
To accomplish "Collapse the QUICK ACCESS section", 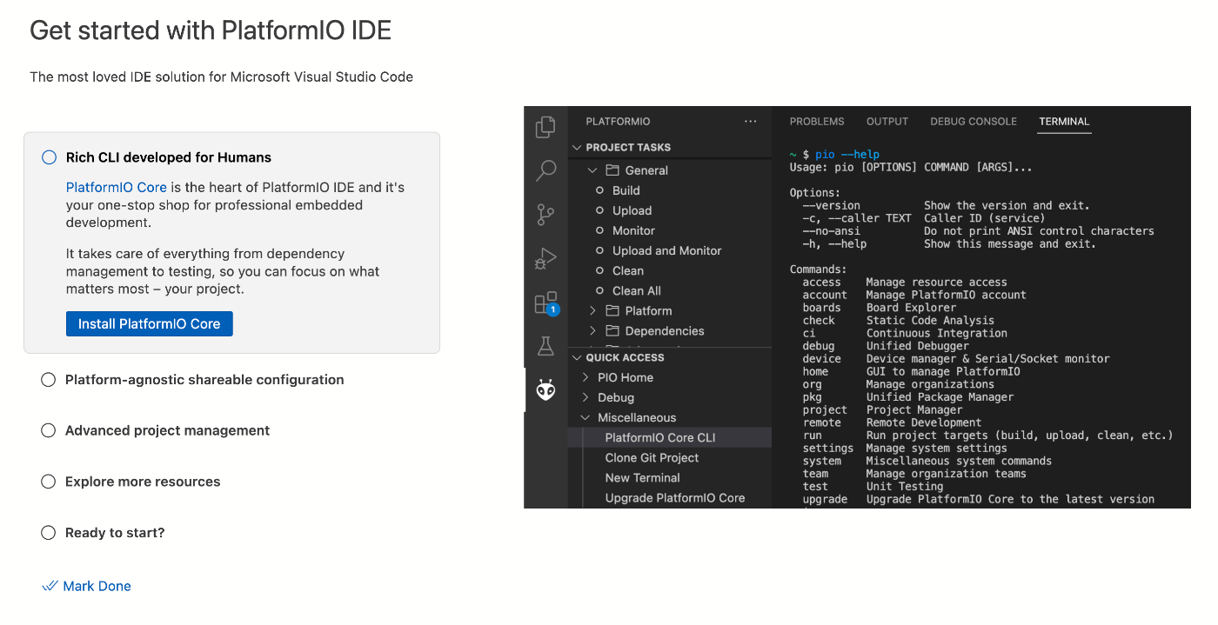I will click(x=577, y=357).
